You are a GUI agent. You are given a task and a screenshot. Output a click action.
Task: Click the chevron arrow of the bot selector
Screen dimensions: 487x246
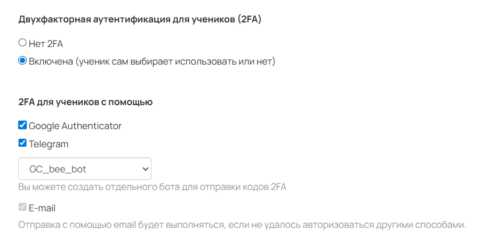[144, 169]
